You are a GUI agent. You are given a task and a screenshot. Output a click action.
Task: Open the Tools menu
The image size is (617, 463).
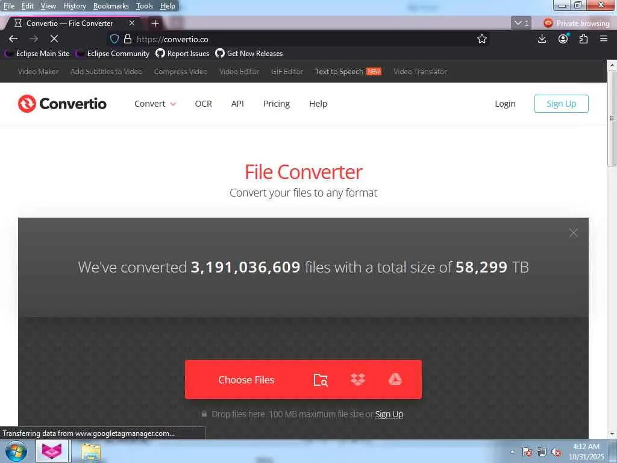click(145, 6)
